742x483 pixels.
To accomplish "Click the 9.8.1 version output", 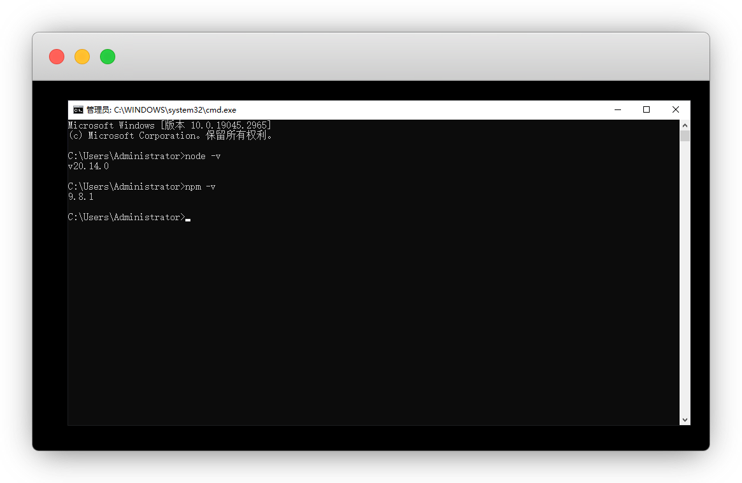I will [81, 197].
